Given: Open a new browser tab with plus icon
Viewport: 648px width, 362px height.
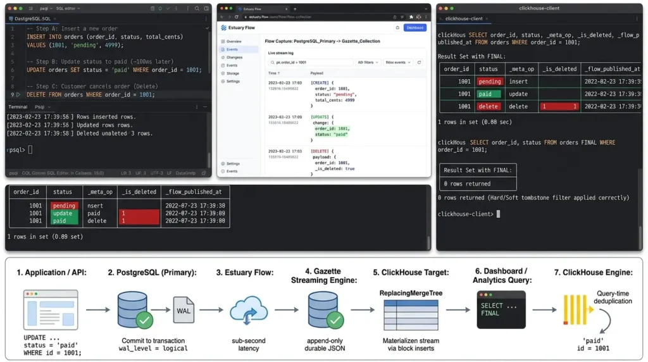Looking at the screenshot, I should pos(295,9).
